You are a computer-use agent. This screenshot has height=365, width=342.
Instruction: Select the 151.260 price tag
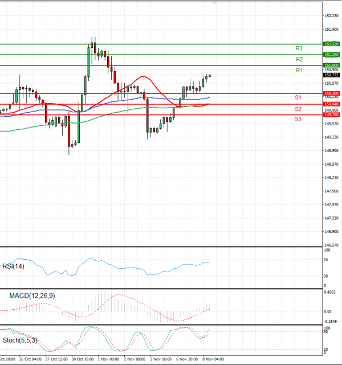click(331, 55)
